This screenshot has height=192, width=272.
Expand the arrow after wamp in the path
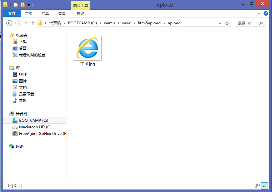click(119, 23)
